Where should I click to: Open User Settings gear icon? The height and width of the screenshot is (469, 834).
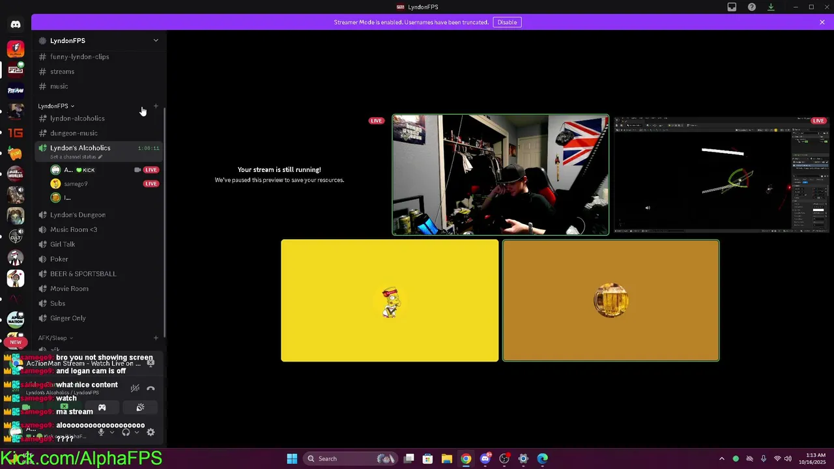coord(151,433)
